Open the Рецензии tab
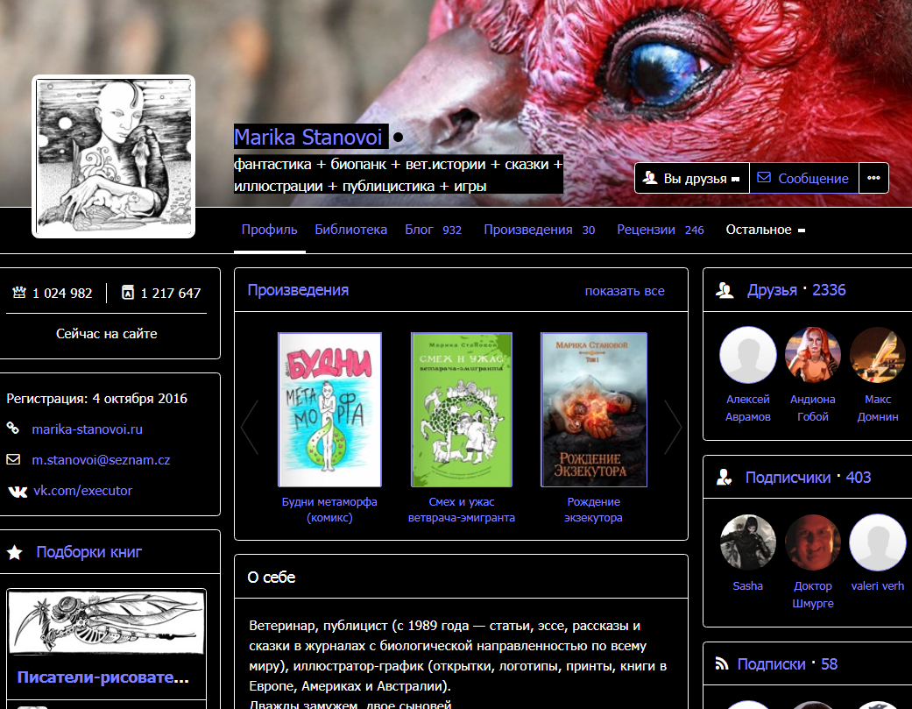This screenshot has width=912, height=709. click(x=661, y=230)
